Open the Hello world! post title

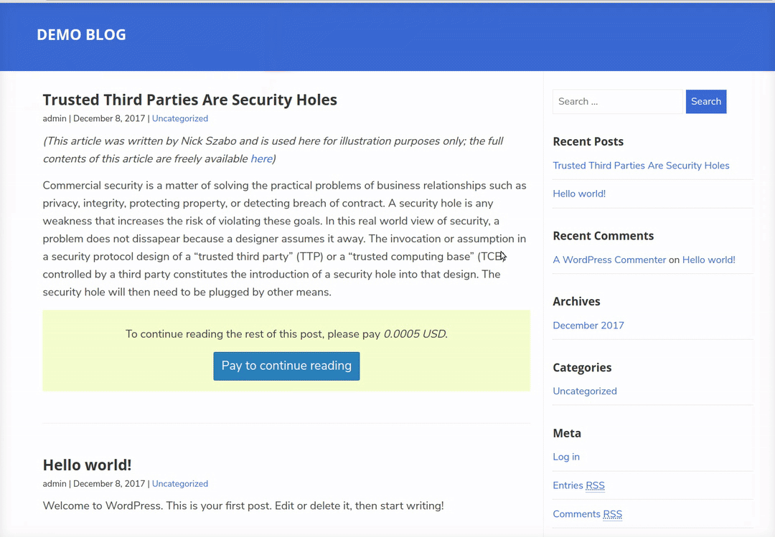[x=87, y=465]
